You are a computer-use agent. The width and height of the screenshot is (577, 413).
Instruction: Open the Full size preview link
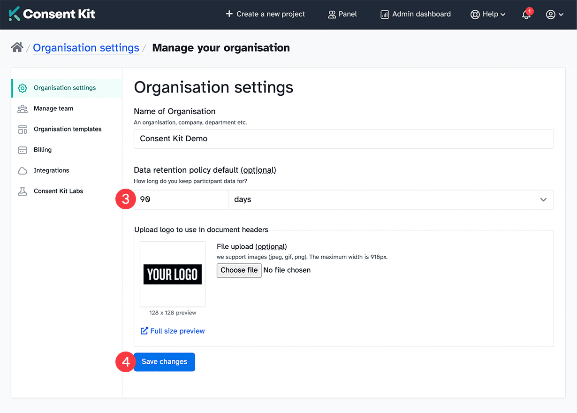point(173,331)
